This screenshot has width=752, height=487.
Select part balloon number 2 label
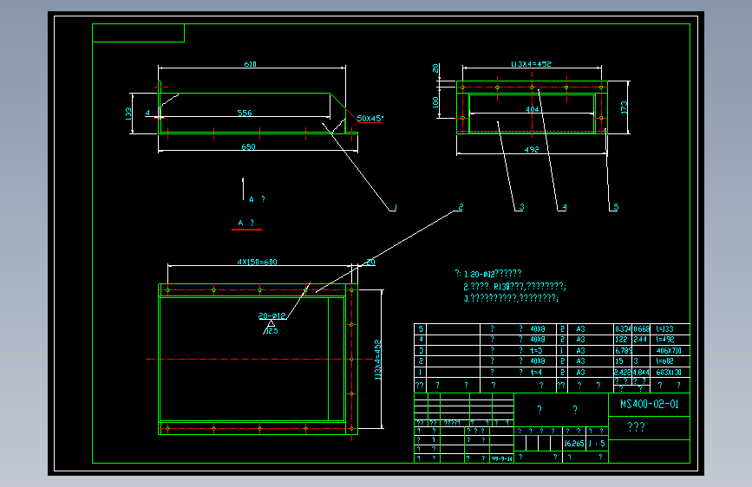[461, 206]
